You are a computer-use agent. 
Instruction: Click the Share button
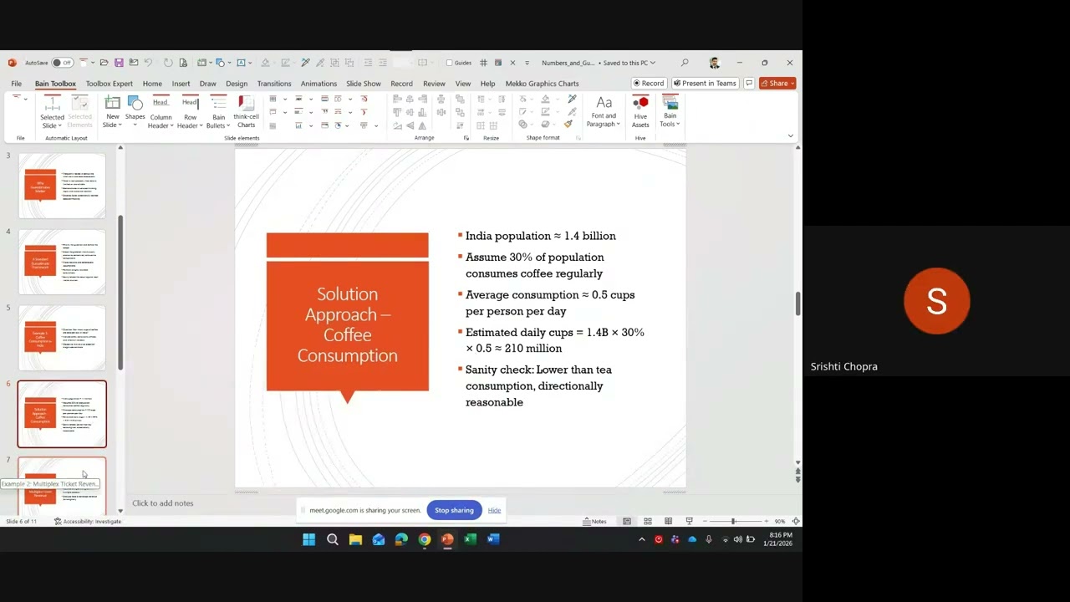coord(777,84)
